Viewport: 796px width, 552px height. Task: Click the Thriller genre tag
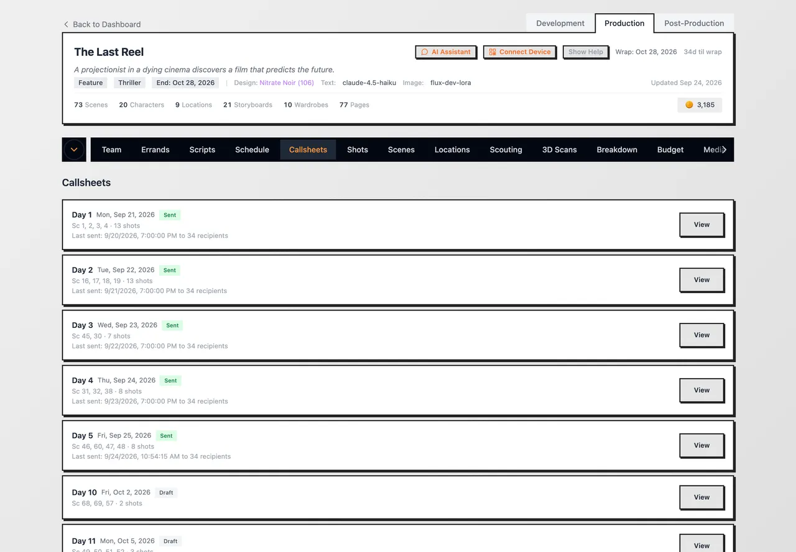coord(130,83)
